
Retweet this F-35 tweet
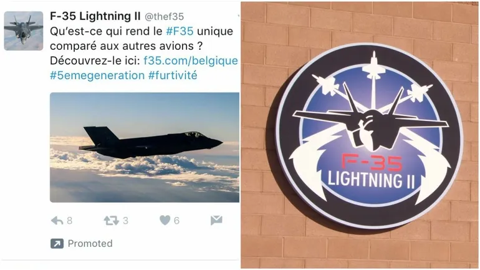(111, 220)
